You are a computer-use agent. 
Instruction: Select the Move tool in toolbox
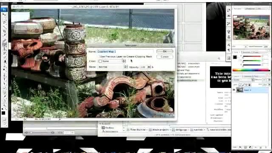(x=4, y=14)
